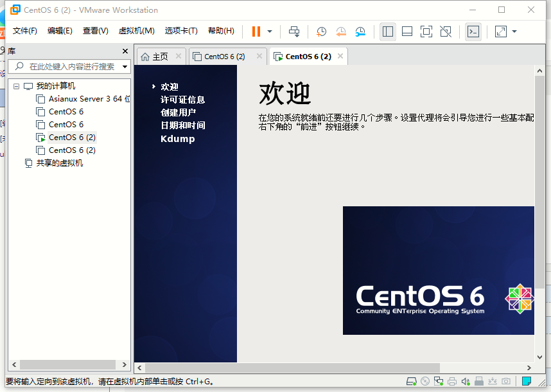The image size is (551, 392).
Task: Open the library search filter dropdown arrow
Action: point(125,66)
